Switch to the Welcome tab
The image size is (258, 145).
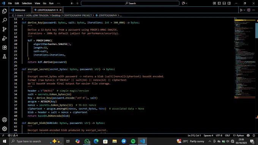click(20, 10)
